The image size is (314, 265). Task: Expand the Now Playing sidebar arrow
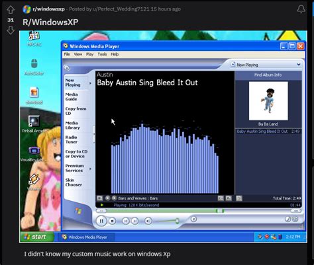pos(90,83)
